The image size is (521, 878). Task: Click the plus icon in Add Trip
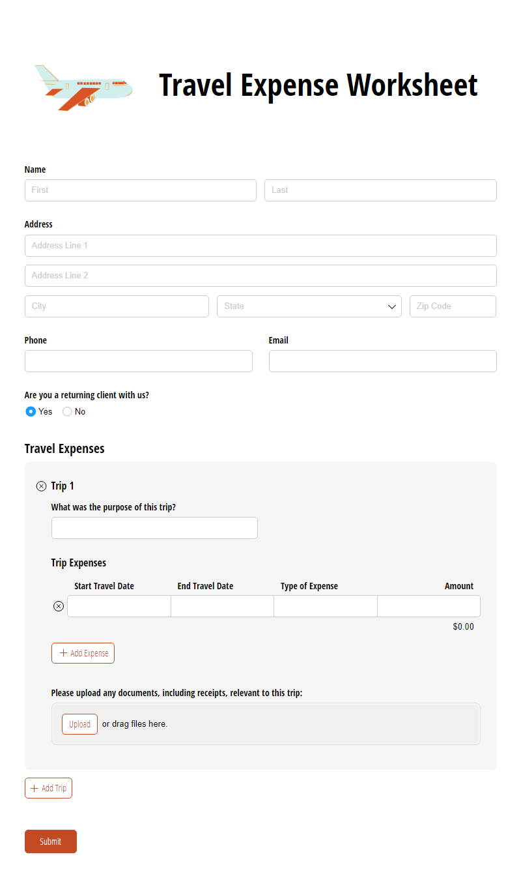coord(35,788)
